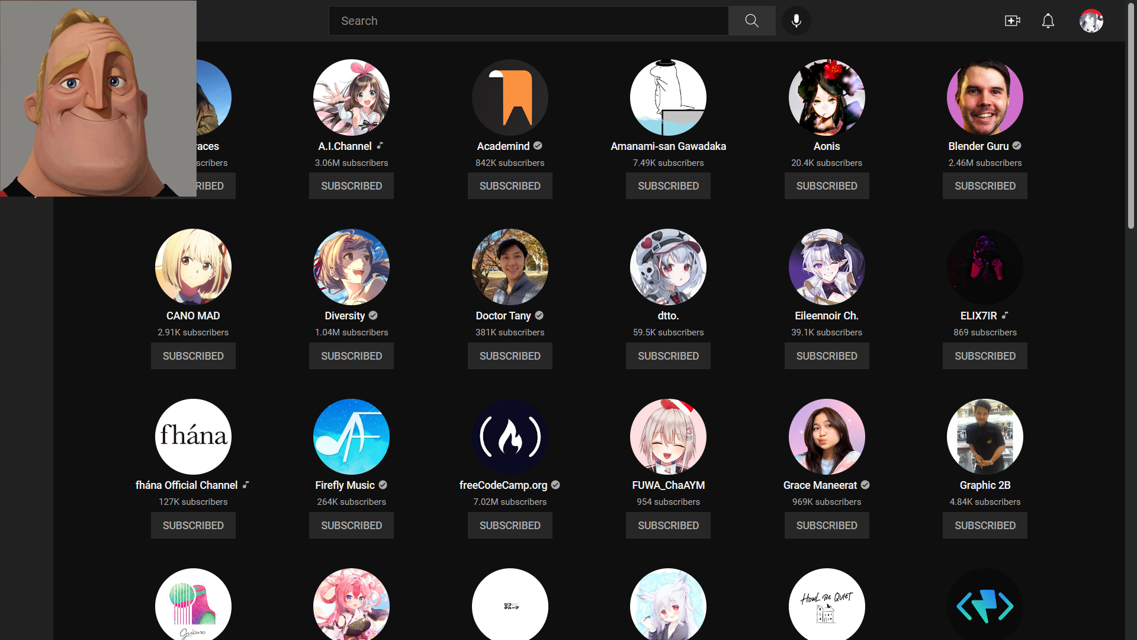Open the Diversity channel name link

tap(345, 316)
